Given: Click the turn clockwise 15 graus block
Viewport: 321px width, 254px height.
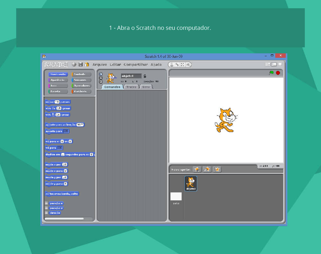Looking at the screenshot, I should click(58, 108).
